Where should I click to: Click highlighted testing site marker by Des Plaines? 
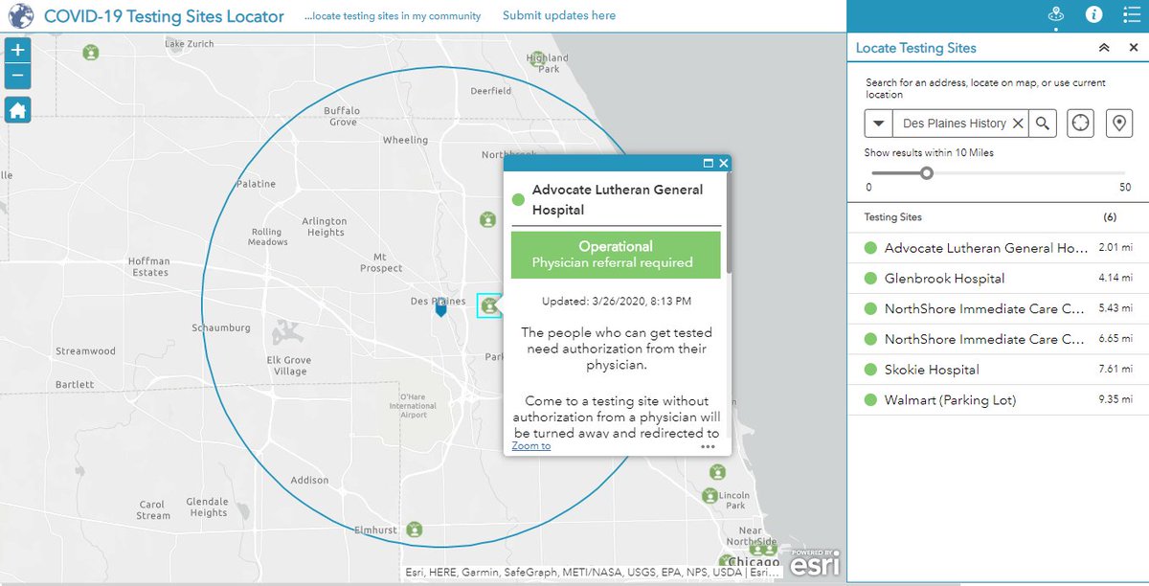tap(489, 305)
